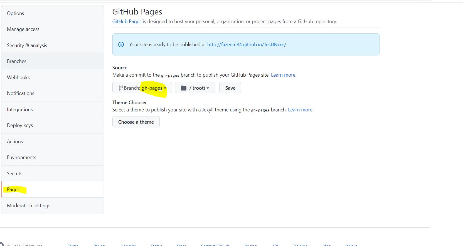This screenshot has width=463, height=246.
Task: Open the Branches settings page
Action: tap(53, 61)
